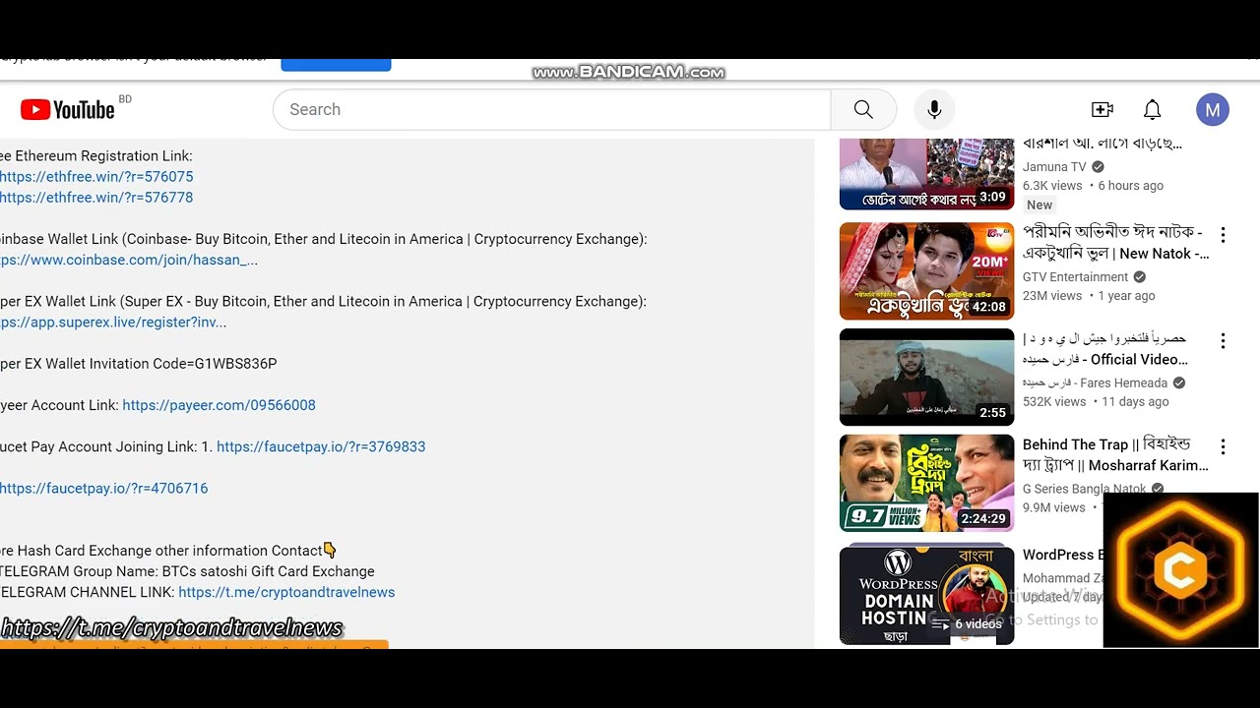Click the Fares Hemeada channel name
Screen dimensions: 1260x708
click(1095, 383)
